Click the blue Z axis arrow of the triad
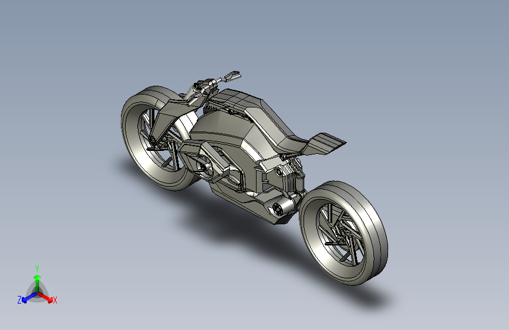 pyautogui.click(x=30, y=297)
